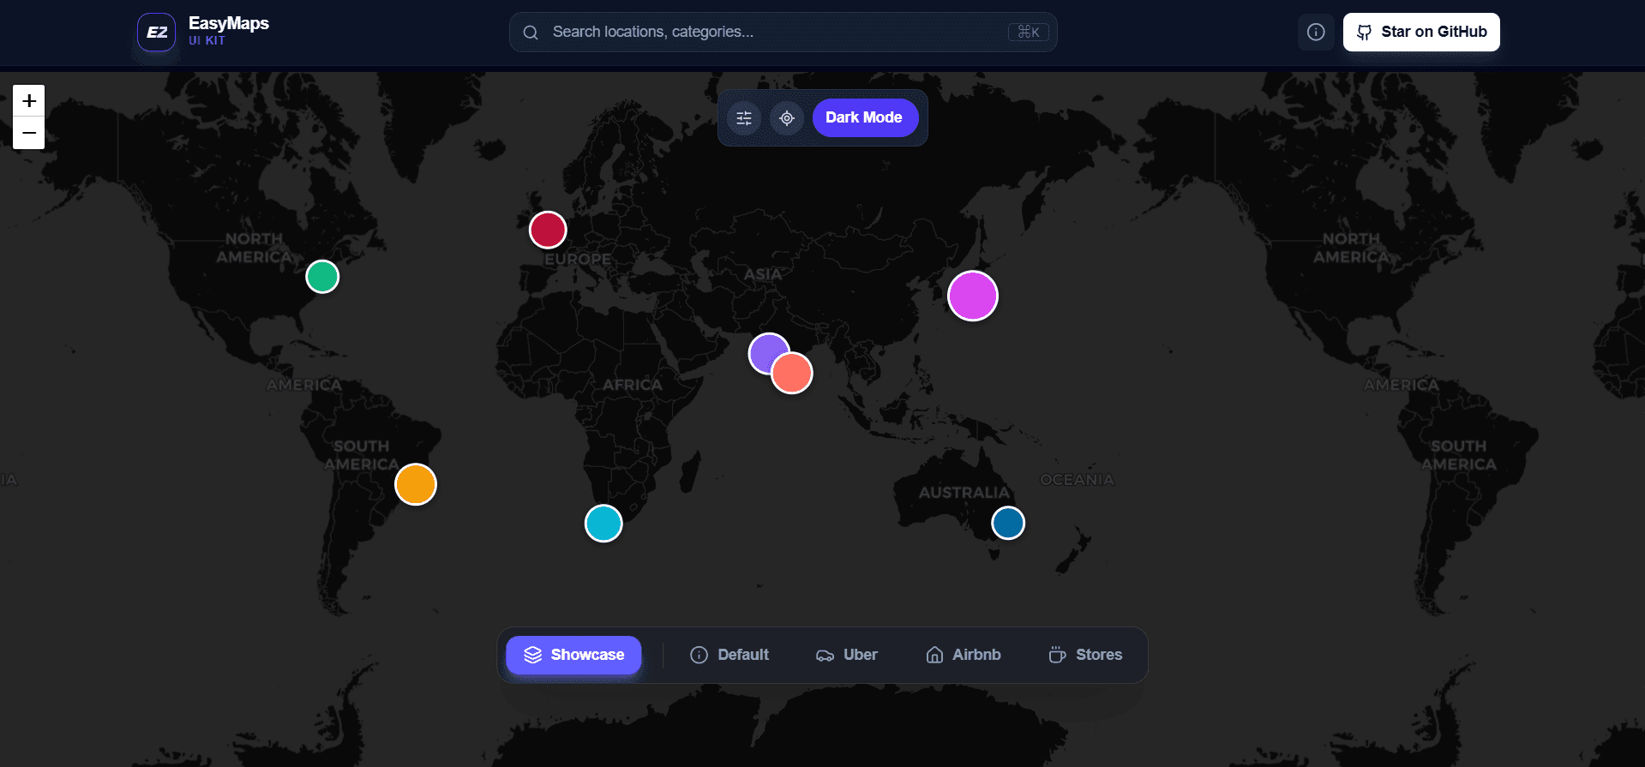This screenshot has width=1645, height=767.
Task: Click the search magnifier icon
Action: coord(531,33)
